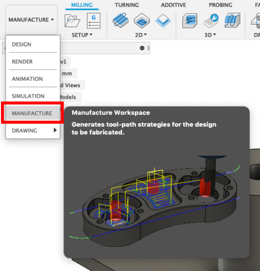Select the 3D Adaptive Clearing icon
Image resolution: width=260 pixels, height=271 pixels.
[190, 21]
